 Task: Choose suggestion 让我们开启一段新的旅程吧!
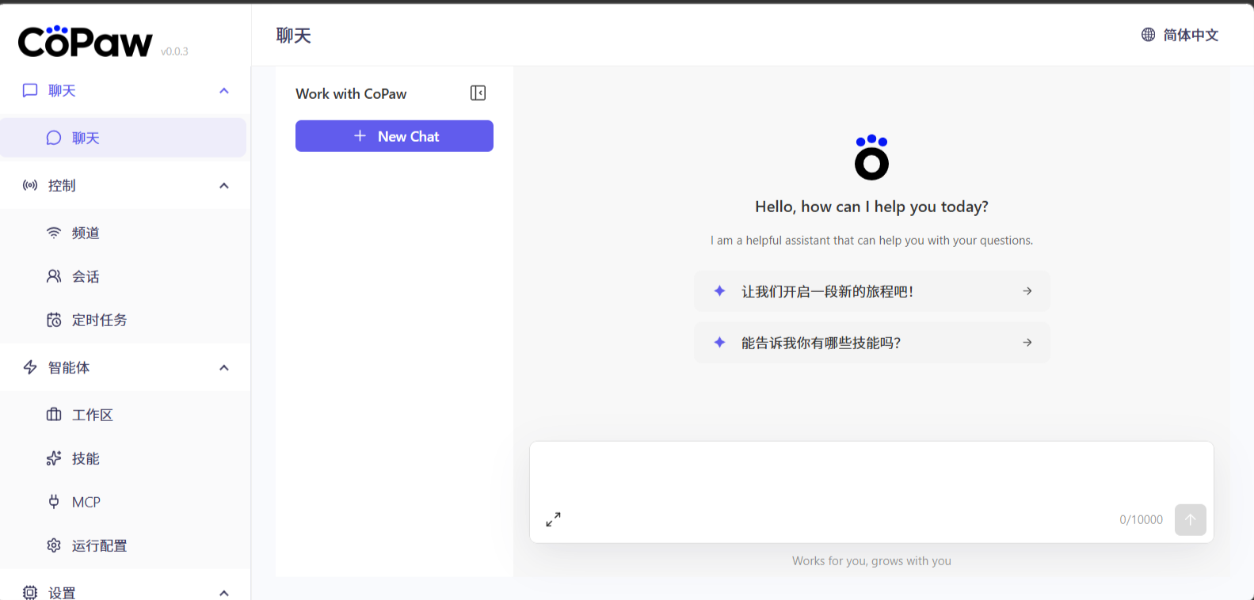coord(871,291)
